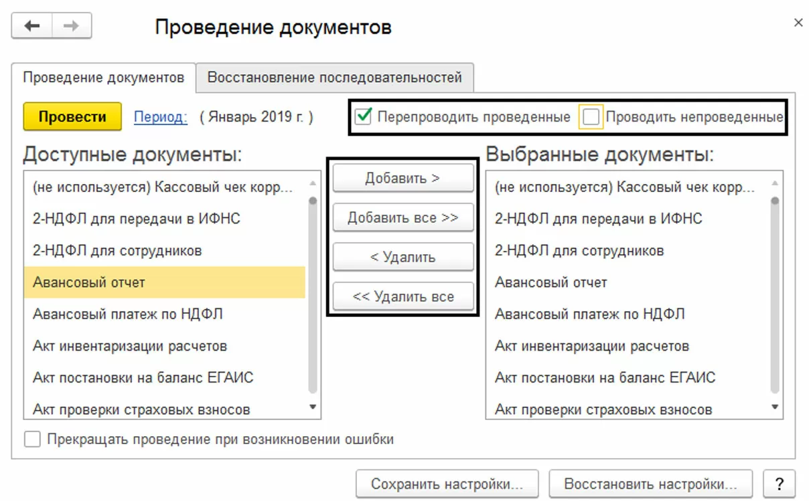Click Восстановить настройки... button
Viewport: 809px width, 501px height.
[x=650, y=484]
